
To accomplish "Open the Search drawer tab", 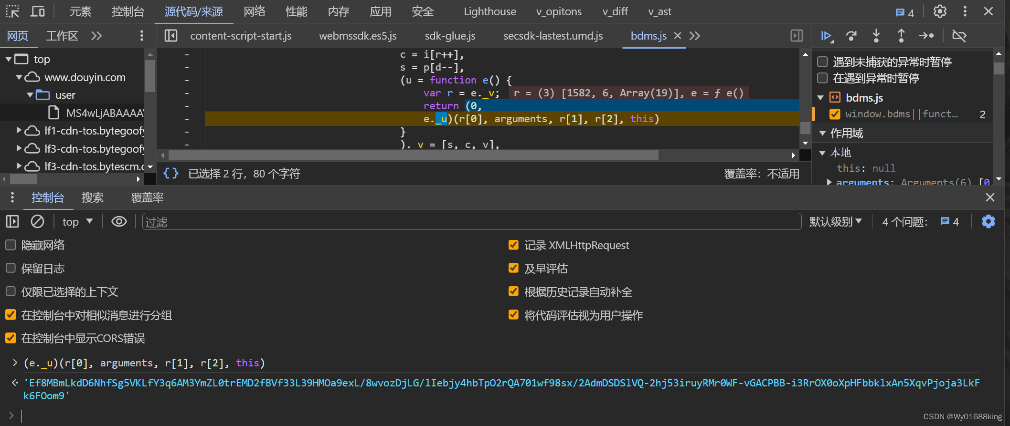I will pyautogui.click(x=93, y=197).
